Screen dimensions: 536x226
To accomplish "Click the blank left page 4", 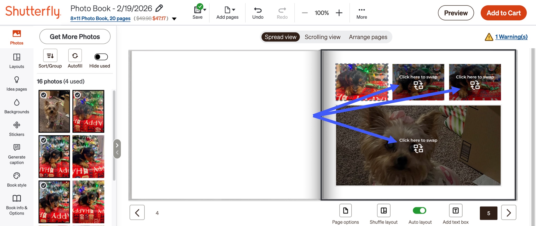I will (225, 125).
